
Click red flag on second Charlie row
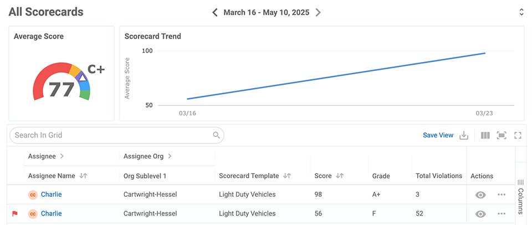[x=15, y=213]
